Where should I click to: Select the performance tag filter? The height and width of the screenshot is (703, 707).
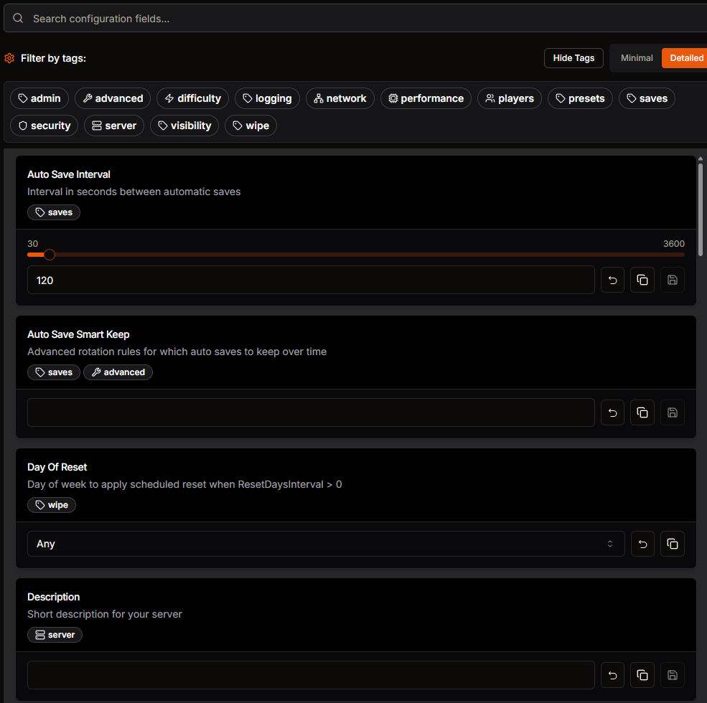click(426, 98)
